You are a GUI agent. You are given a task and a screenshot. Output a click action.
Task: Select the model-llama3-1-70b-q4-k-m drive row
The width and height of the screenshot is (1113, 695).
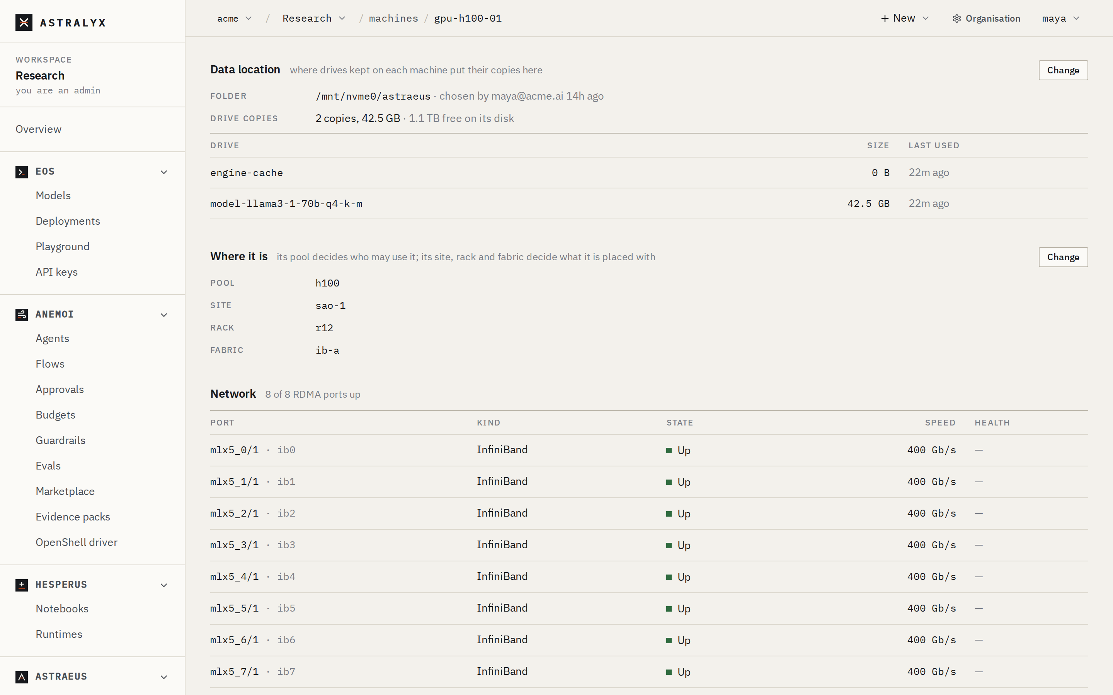pyautogui.click(x=649, y=203)
